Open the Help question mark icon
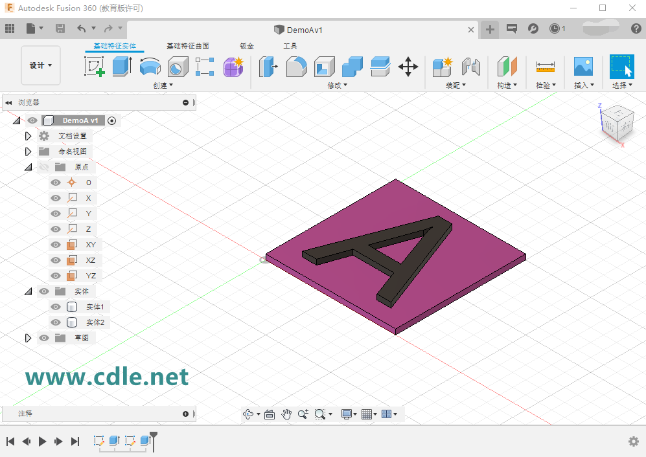This screenshot has width=646, height=457. (x=636, y=28)
